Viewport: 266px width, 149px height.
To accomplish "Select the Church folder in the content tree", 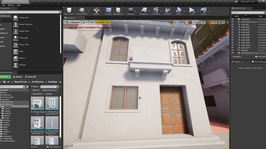I will pos(7,109).
